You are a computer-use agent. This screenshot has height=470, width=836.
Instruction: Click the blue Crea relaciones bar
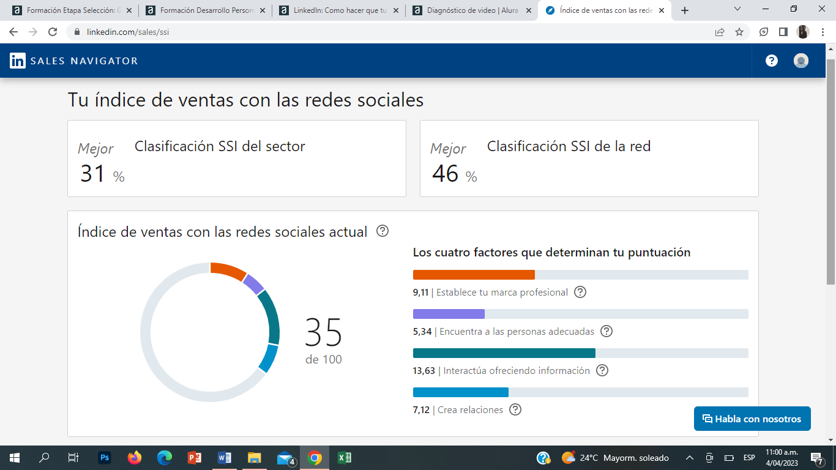coord(461,392)
